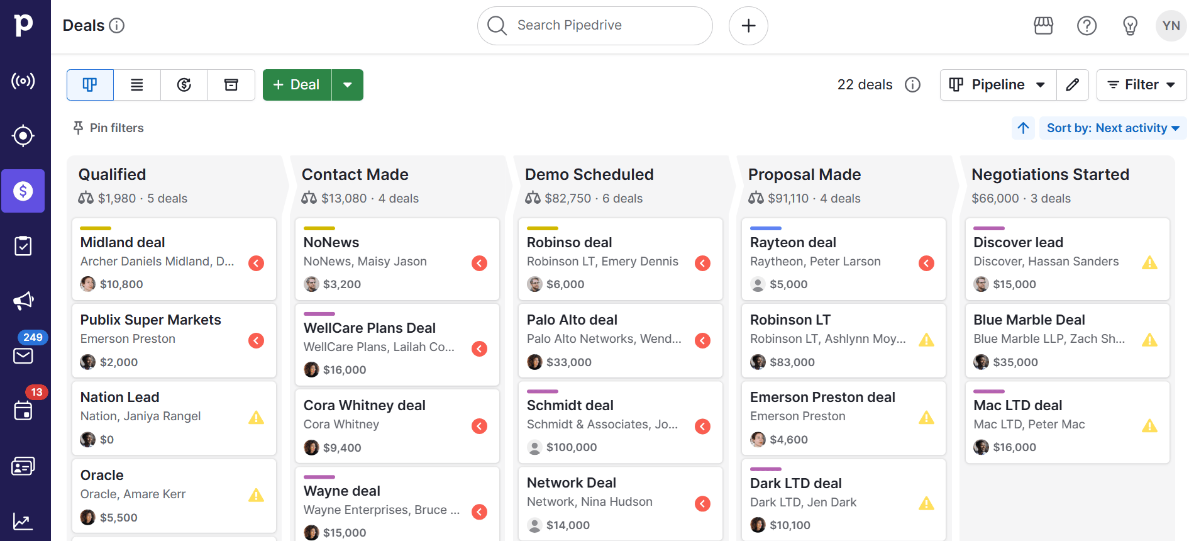Click the Proposal Made stage header

[804, 174]
